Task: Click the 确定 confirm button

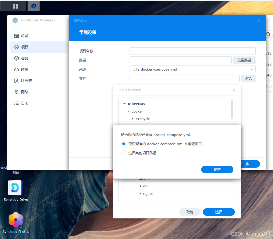Action: (x=217, y=169)
